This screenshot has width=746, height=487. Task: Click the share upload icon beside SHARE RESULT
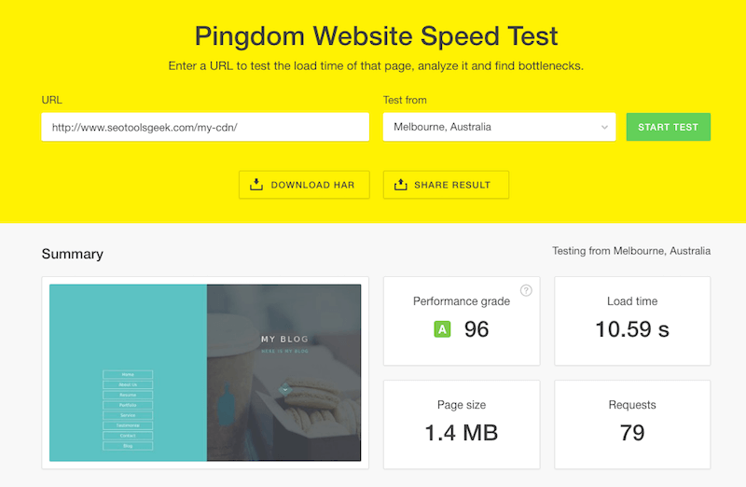pyautogui.click(x=401, y=185)
